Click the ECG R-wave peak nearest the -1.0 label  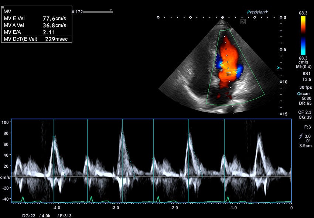pyautogui.click(x=228, y=198)
